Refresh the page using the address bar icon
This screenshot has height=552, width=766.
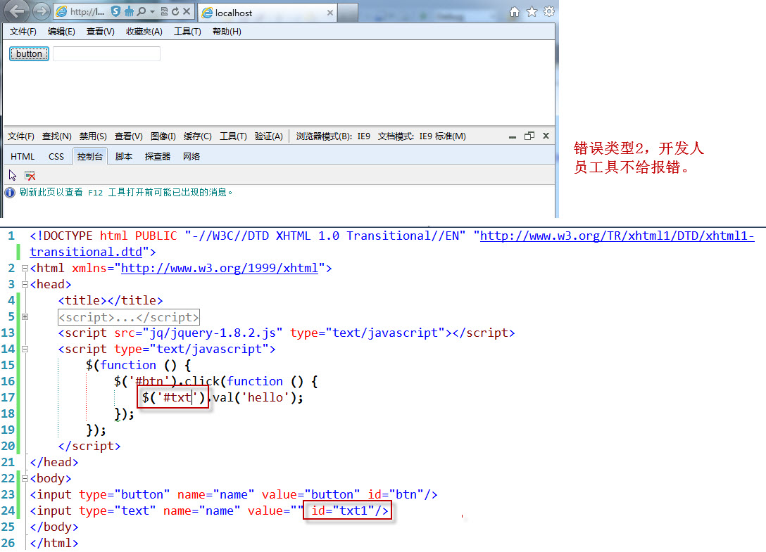pos(175,11)
